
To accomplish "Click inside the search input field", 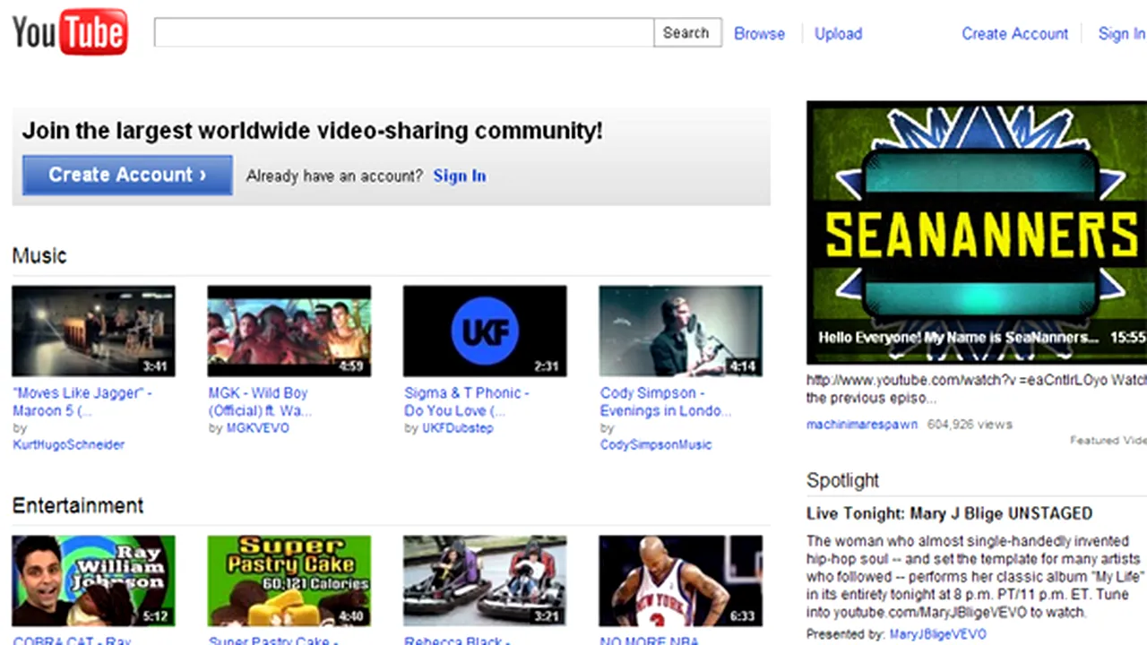I will click(404, 32).
